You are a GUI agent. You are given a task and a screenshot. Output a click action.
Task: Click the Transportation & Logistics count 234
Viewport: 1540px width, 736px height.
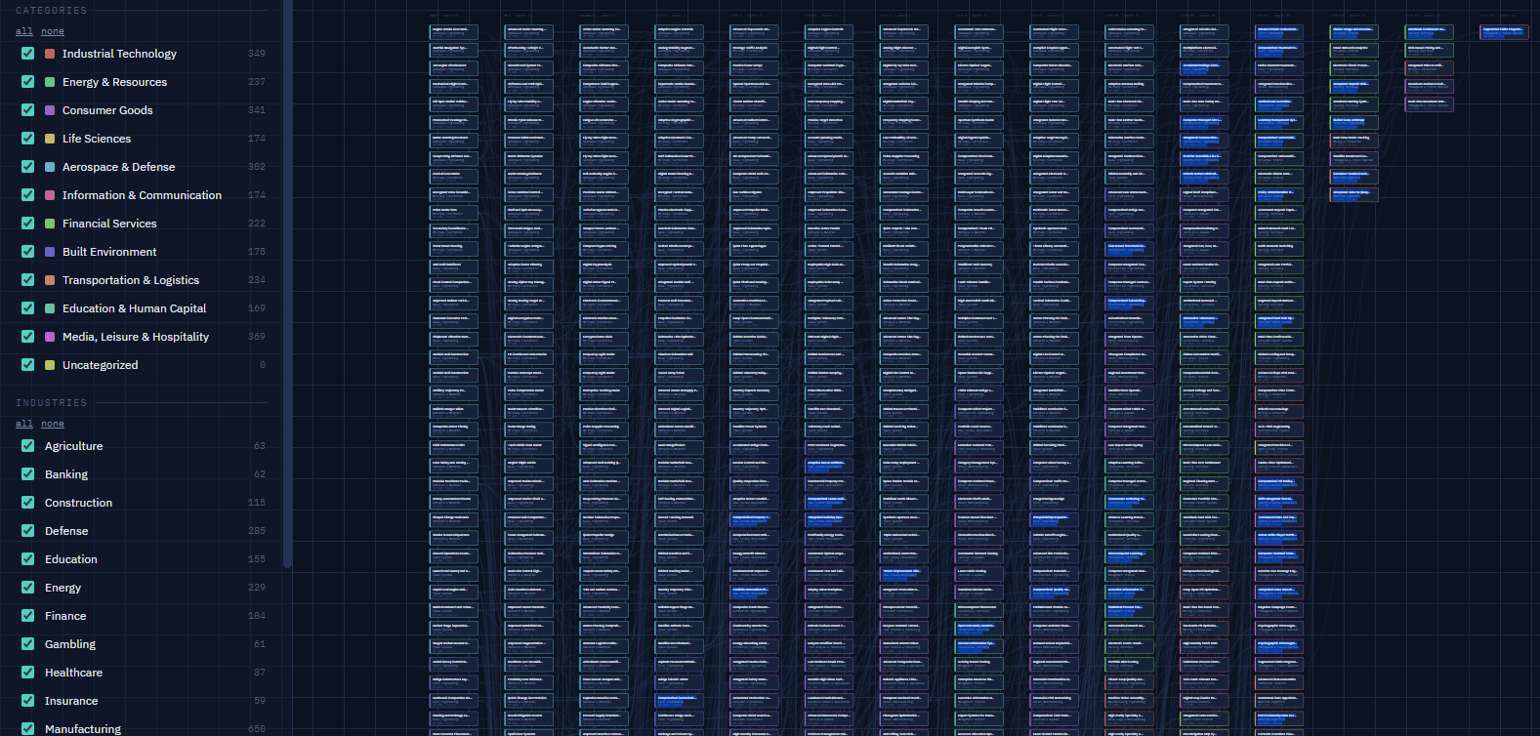pyautogui.click(x=257, y=280)
